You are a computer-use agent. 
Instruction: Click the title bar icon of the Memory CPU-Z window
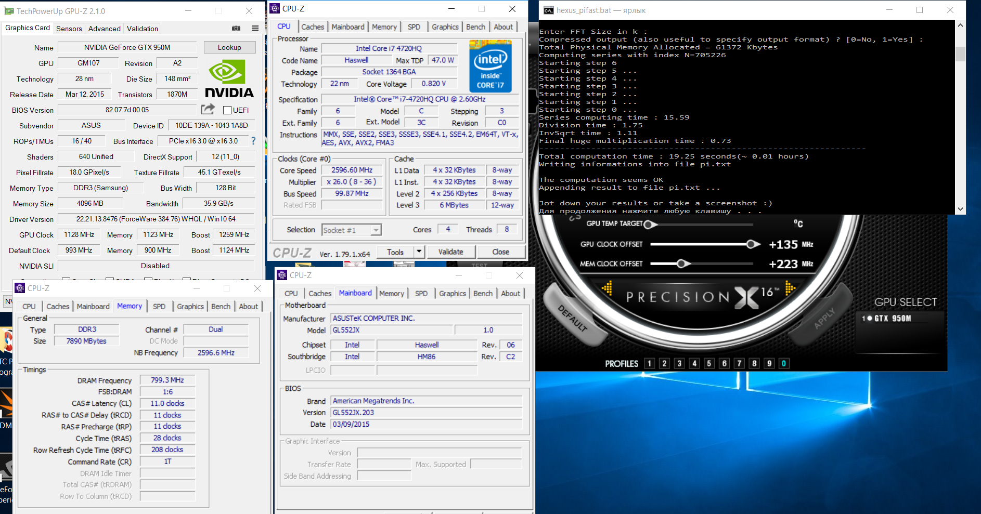coord(20,288)
